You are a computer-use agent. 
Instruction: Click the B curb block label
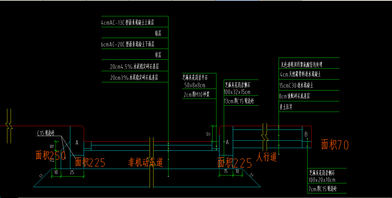(306, 134)
